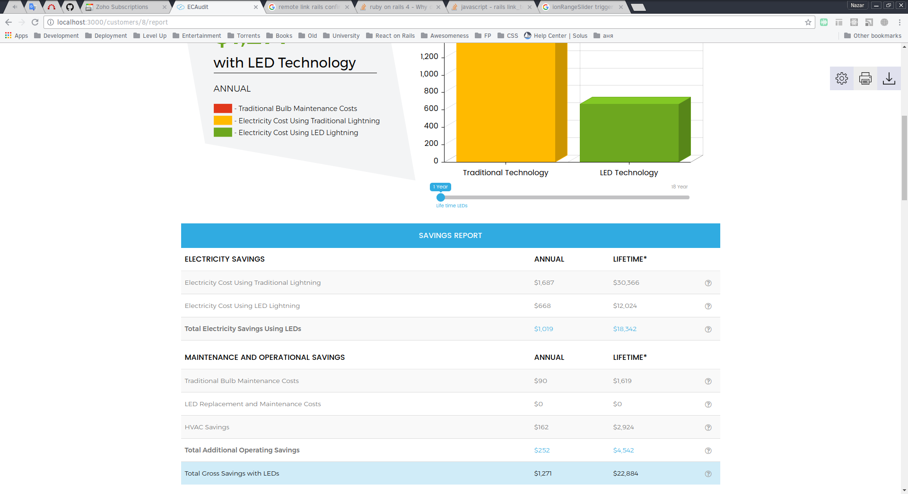Click the green LED Technology chart bar
Viewport: 908px width, 494px height.
click(x=629, y=133)
